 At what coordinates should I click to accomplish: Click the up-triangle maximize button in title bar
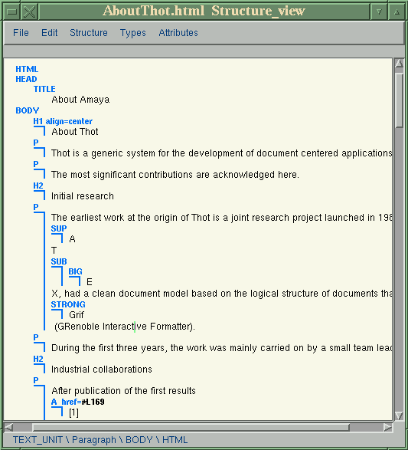(397, 11)
